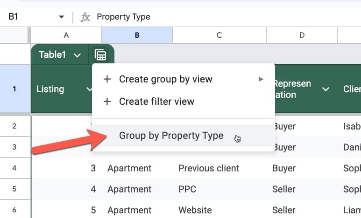The height and width of the screenshot is (218, 361).
Task: Select column C header
Action: point(219,35)
